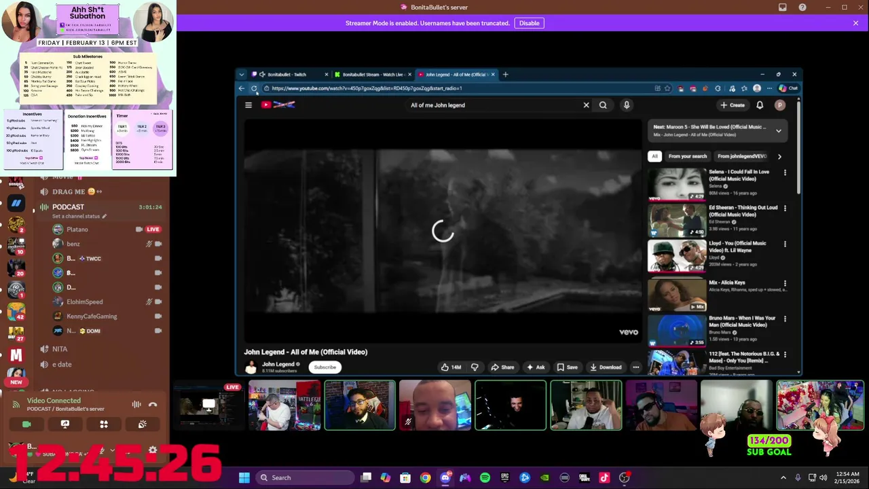This screenshot has width=869, height=489.
Task: Show hidden system tray icons
Action: [783, 477]
